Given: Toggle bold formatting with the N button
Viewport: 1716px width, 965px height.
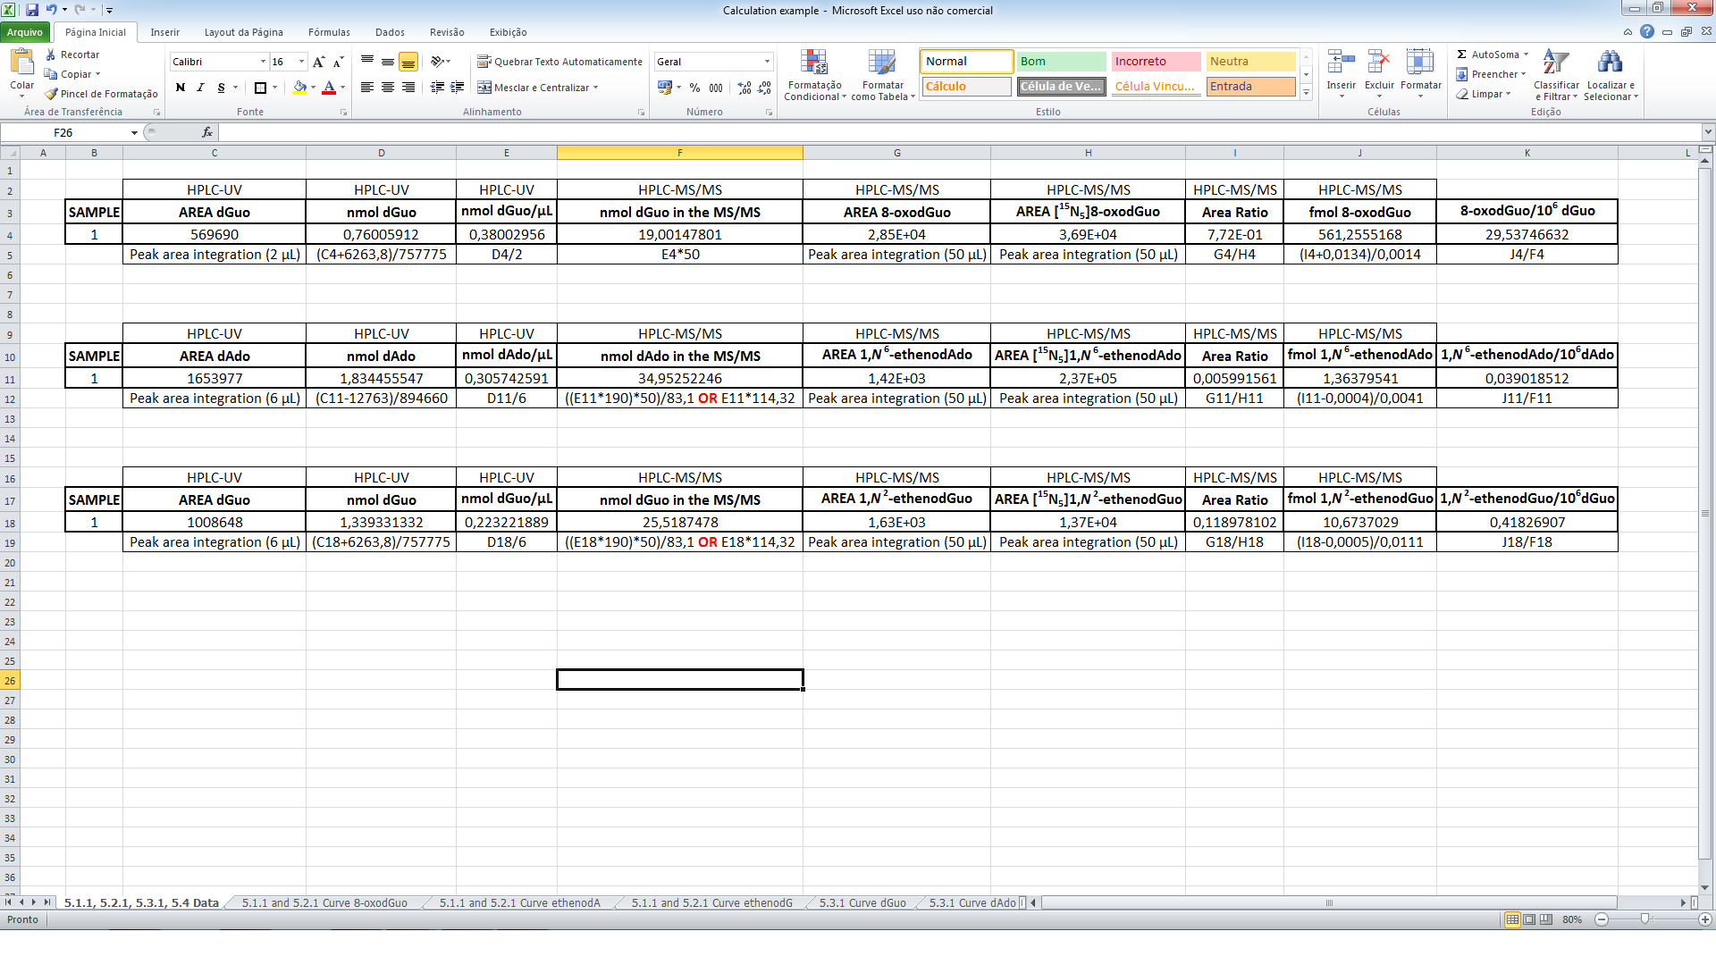Looking at the screenshot, I should (181, 88).
